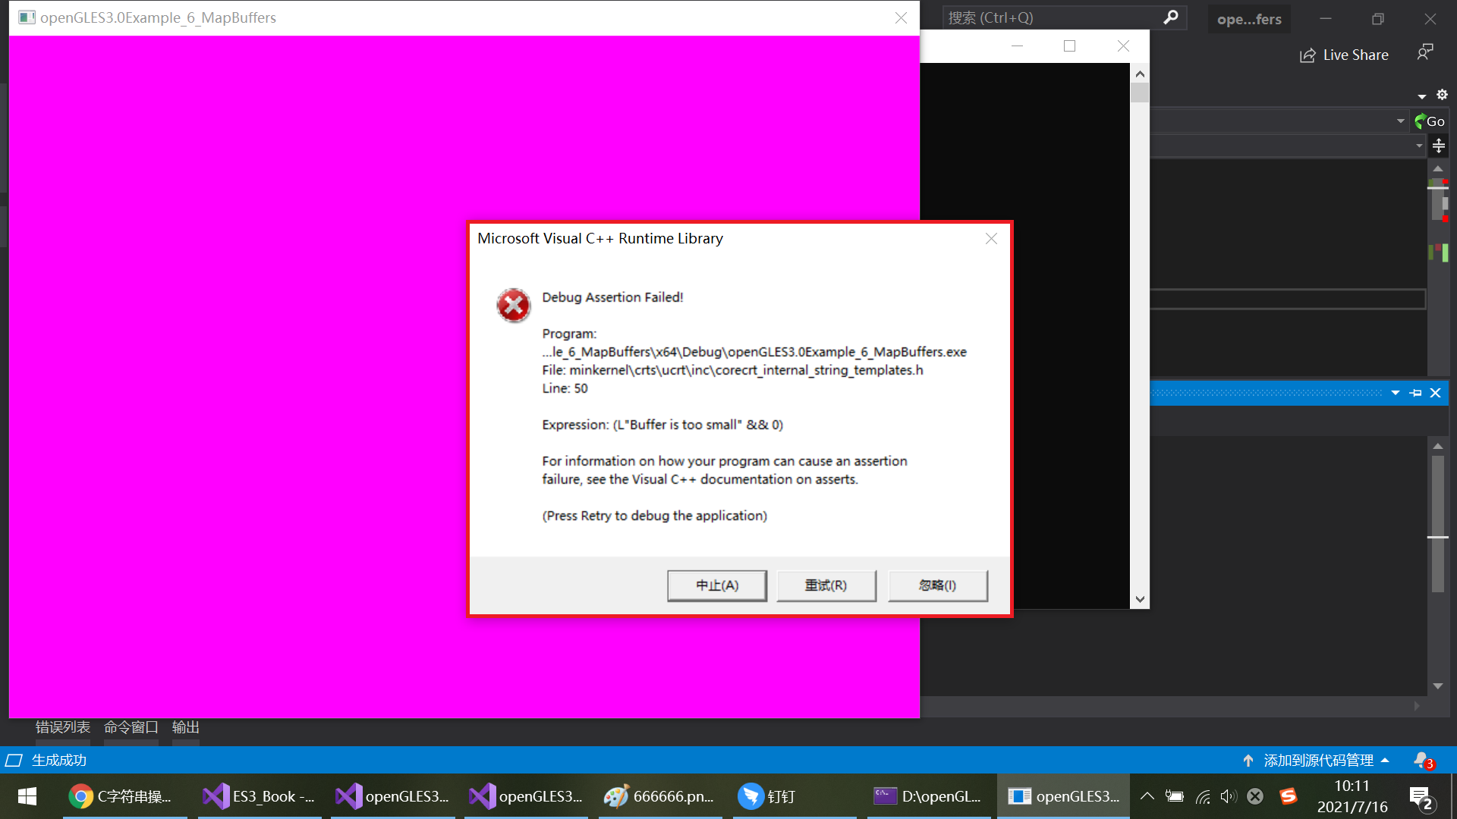
Task: Expand the dropdown left of the settings gear
Action: (x=1421, y=95)
